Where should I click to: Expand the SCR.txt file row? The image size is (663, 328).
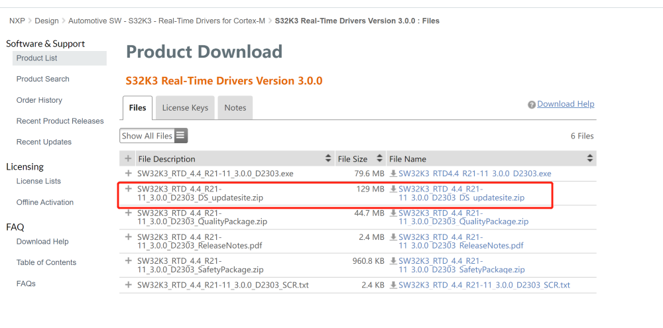128,285
